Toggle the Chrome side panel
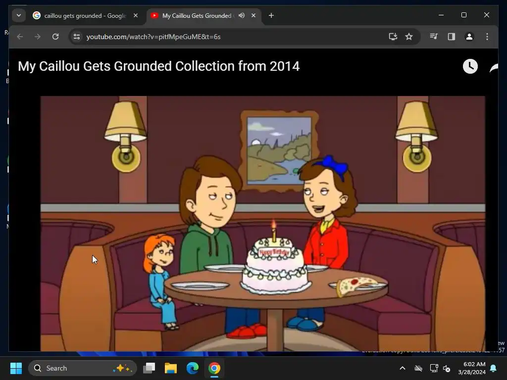This screenshot has width=507, height=380. tap(452, 37)
